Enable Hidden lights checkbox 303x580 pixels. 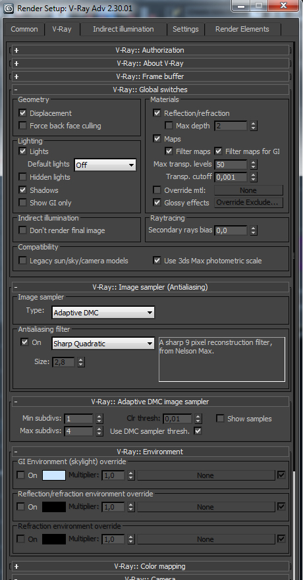[x=23, y=177]
